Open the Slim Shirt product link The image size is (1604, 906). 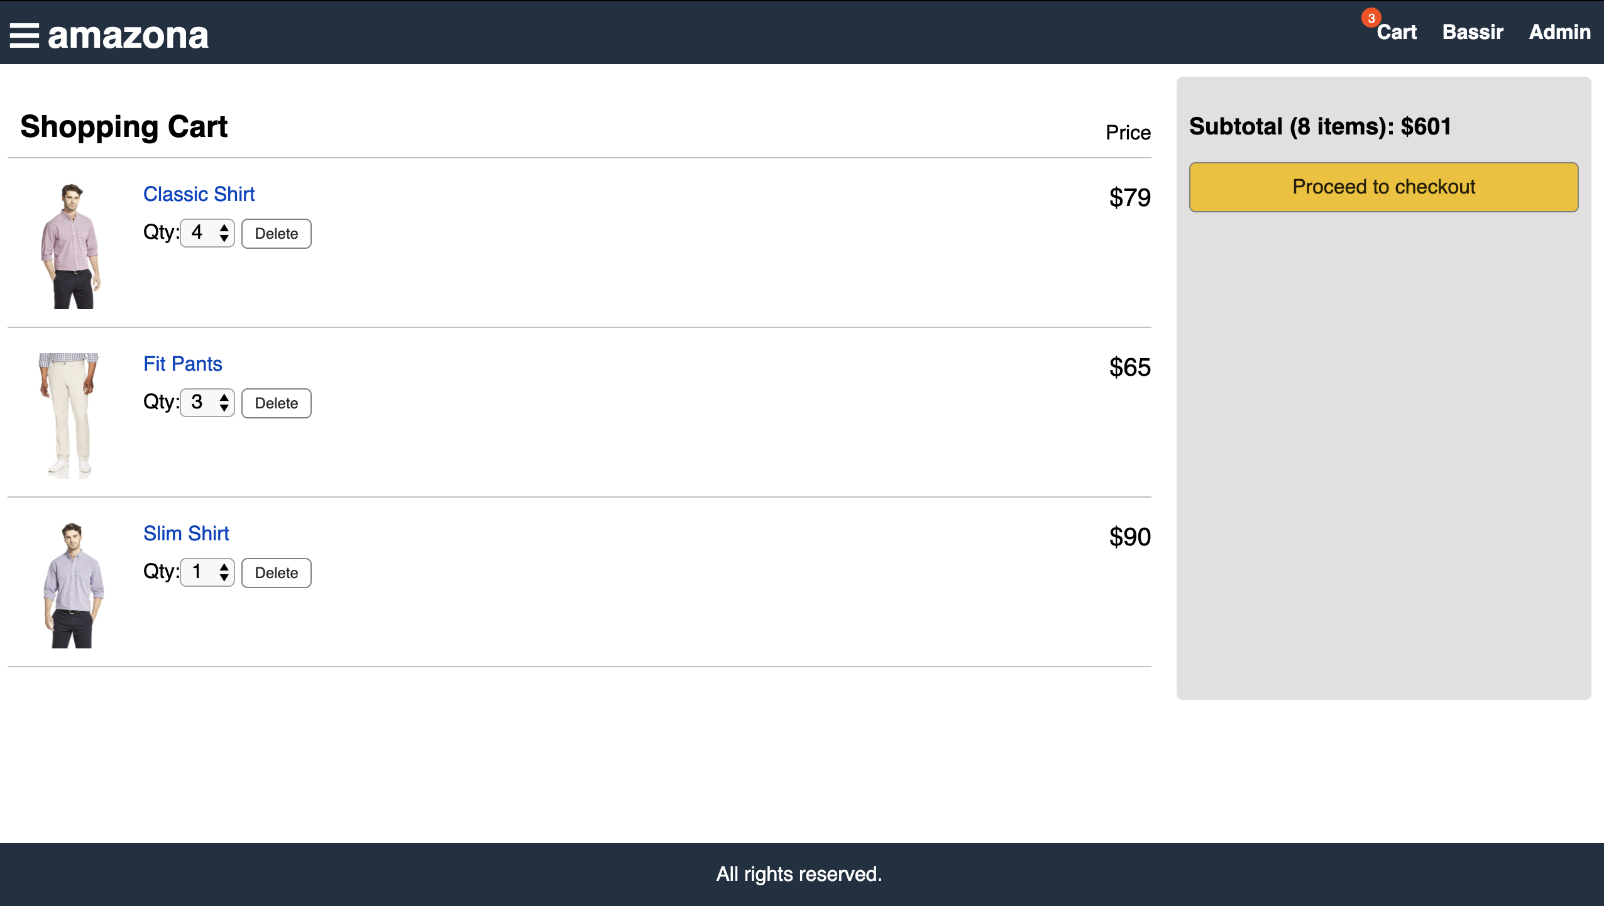click(186, 533)
